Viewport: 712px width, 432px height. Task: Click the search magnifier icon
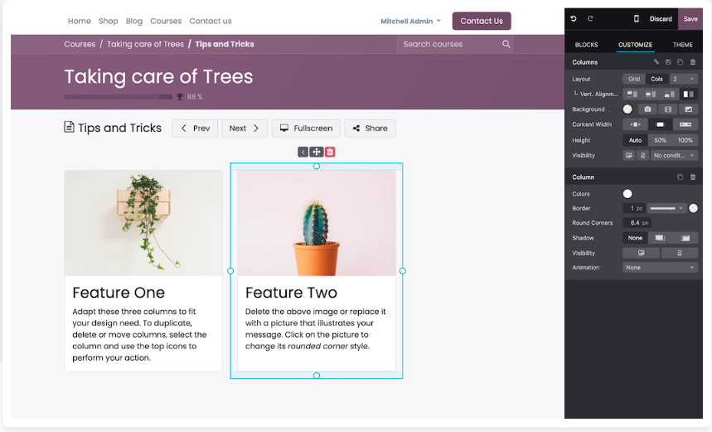pyautogui.click(x=506, y=44)
